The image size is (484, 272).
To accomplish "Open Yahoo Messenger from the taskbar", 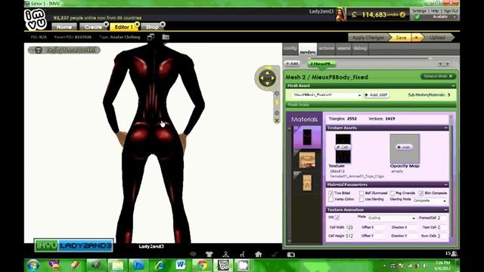I will (x=54, y=265).
